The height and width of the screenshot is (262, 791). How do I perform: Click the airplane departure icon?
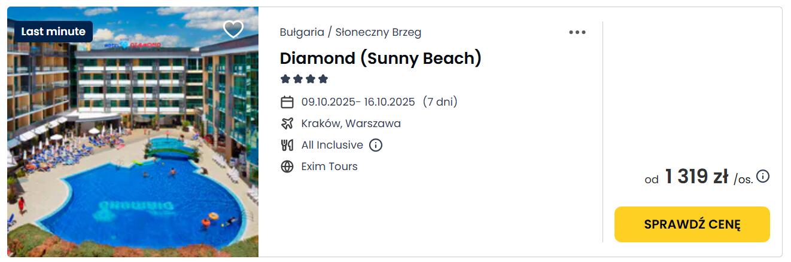click(287, 124)
